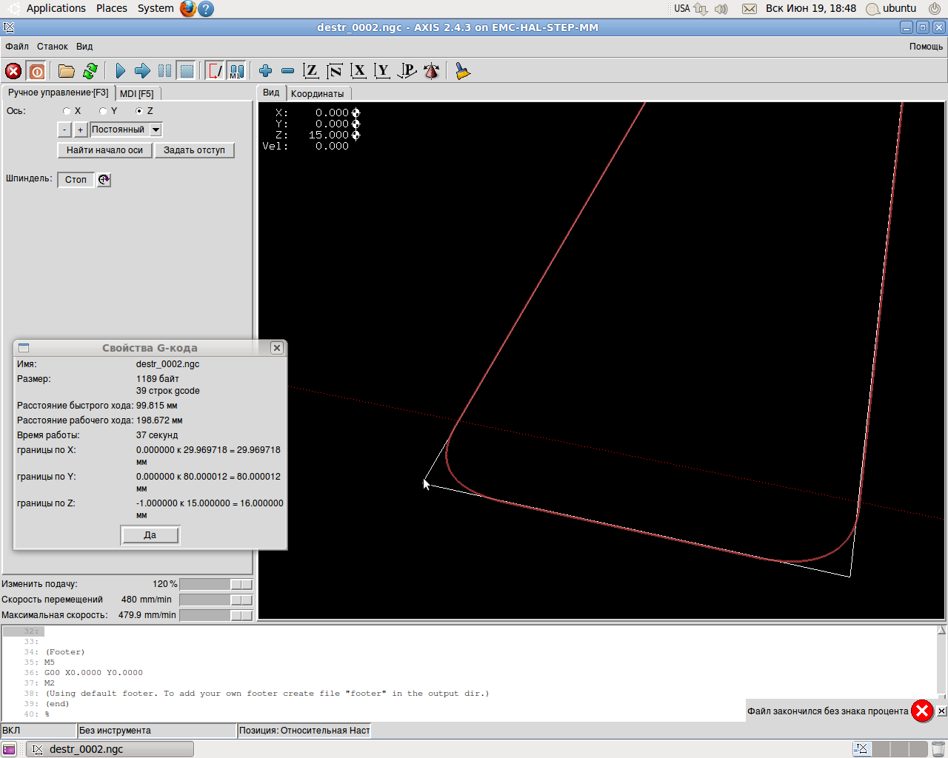The height and width of the screenshot is (758, 948).
Task: Select the Вид preview tab
Action: [x=271, y=93]
